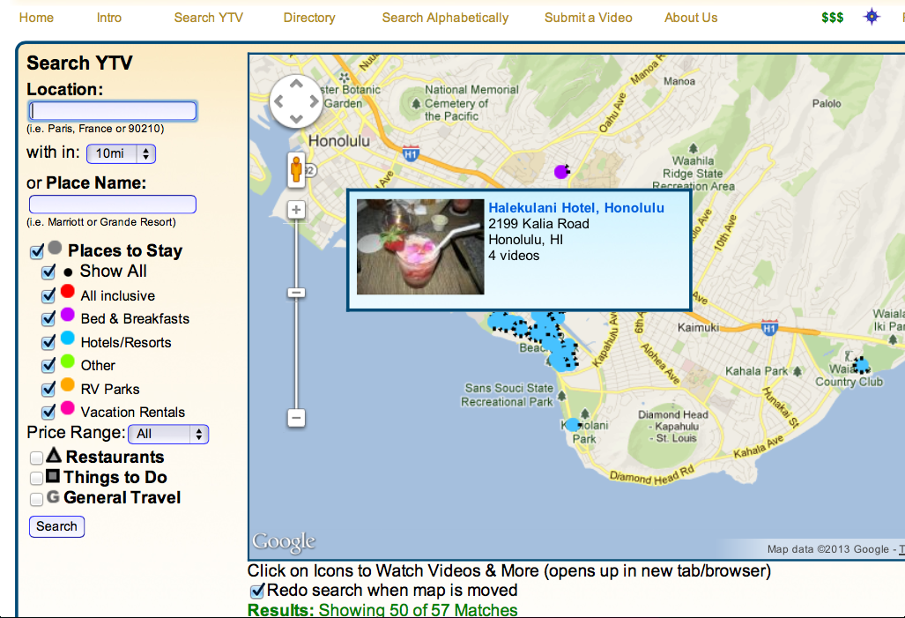Enable the Restaurants checkbox
905x618 pixels.
(36, 458)
